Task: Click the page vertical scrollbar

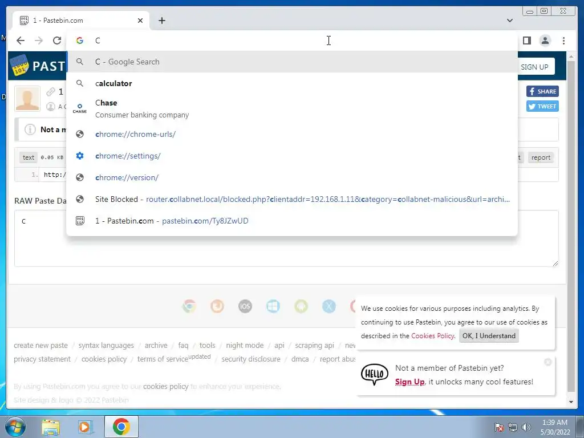Action: pos(571,227)
